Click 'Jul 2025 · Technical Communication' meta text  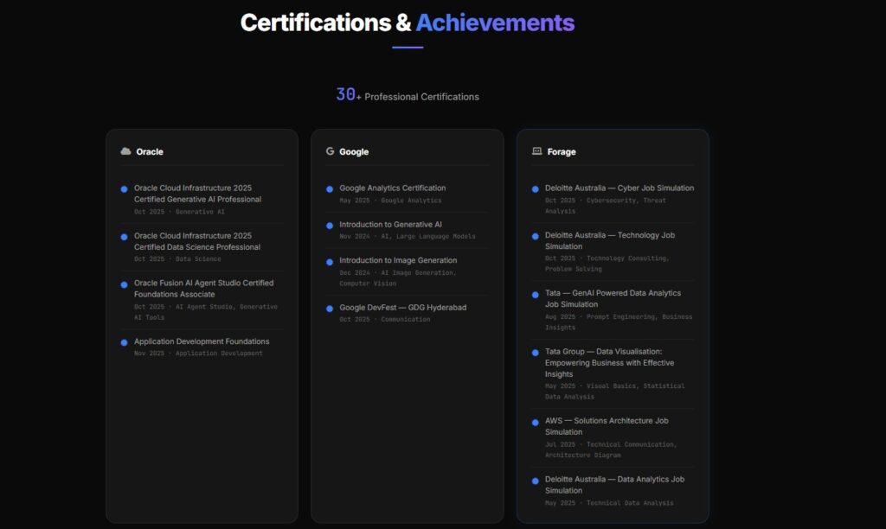pyautogui.click(x=611, y=449)
